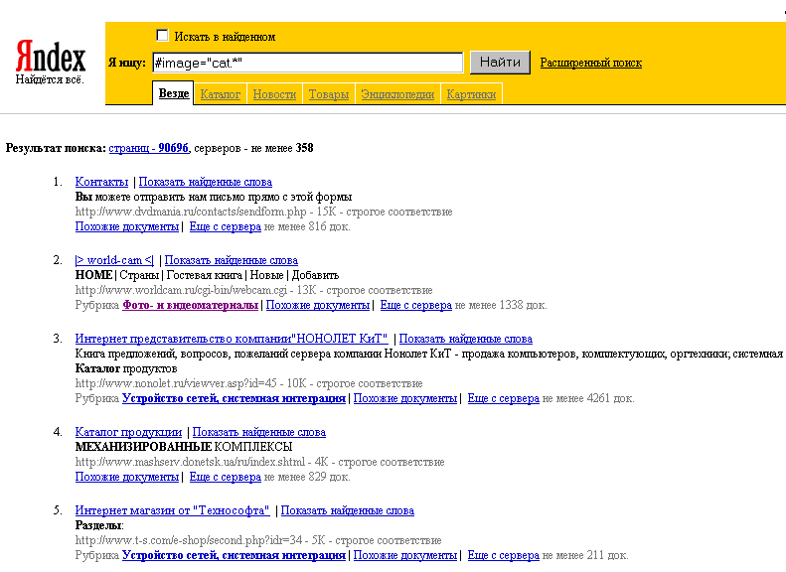The image size is (786, 572).
Task: Click the Найти search button
Action: coord(500,63)
